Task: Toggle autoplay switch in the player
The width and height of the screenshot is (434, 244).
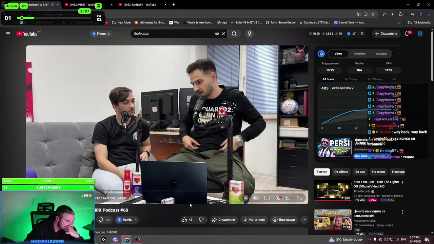Action: pos(256,198)
